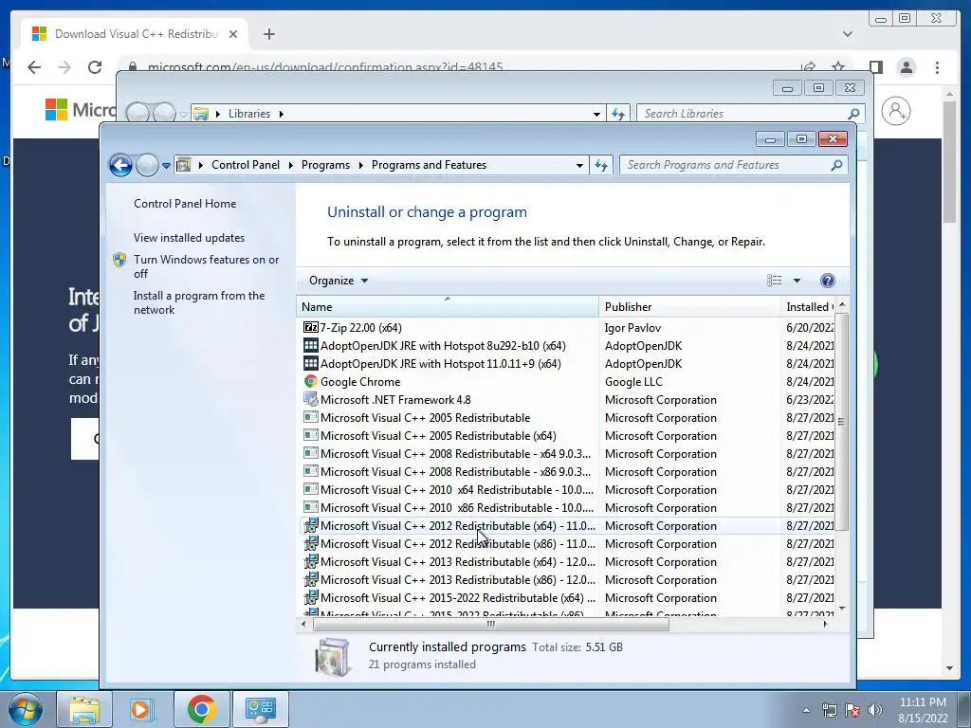
Task: Open the Chrome tab search dropdown arrow
Action: pyautogui.click(x=847, y=34)
